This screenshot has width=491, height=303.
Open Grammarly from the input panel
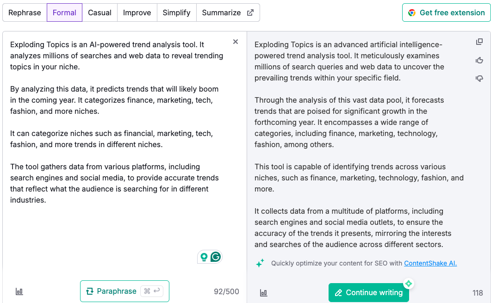[216, 256]
